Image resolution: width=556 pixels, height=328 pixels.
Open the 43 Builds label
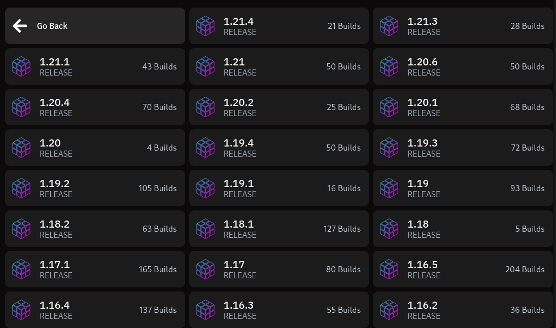[159, 66]
